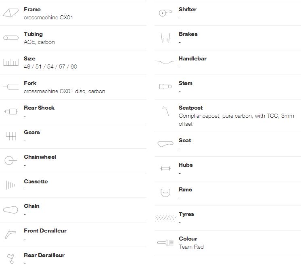Click the Tyres tread pattern icon

pos(165,218)
